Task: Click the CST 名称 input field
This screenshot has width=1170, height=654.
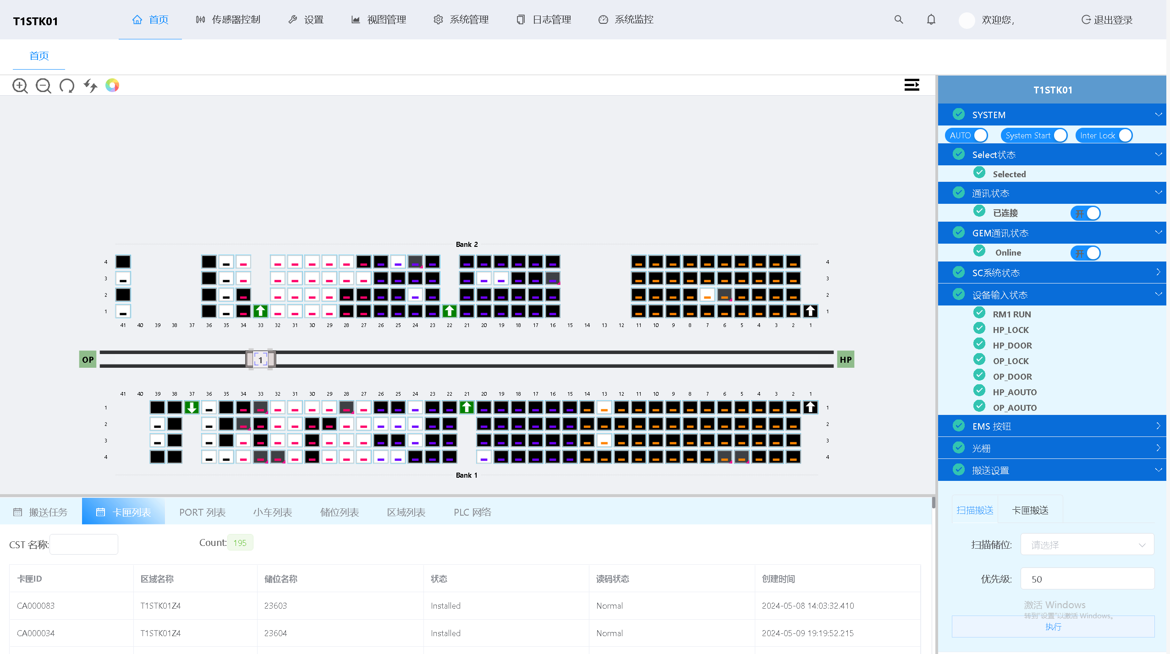Action: click(x=84, y=544)
